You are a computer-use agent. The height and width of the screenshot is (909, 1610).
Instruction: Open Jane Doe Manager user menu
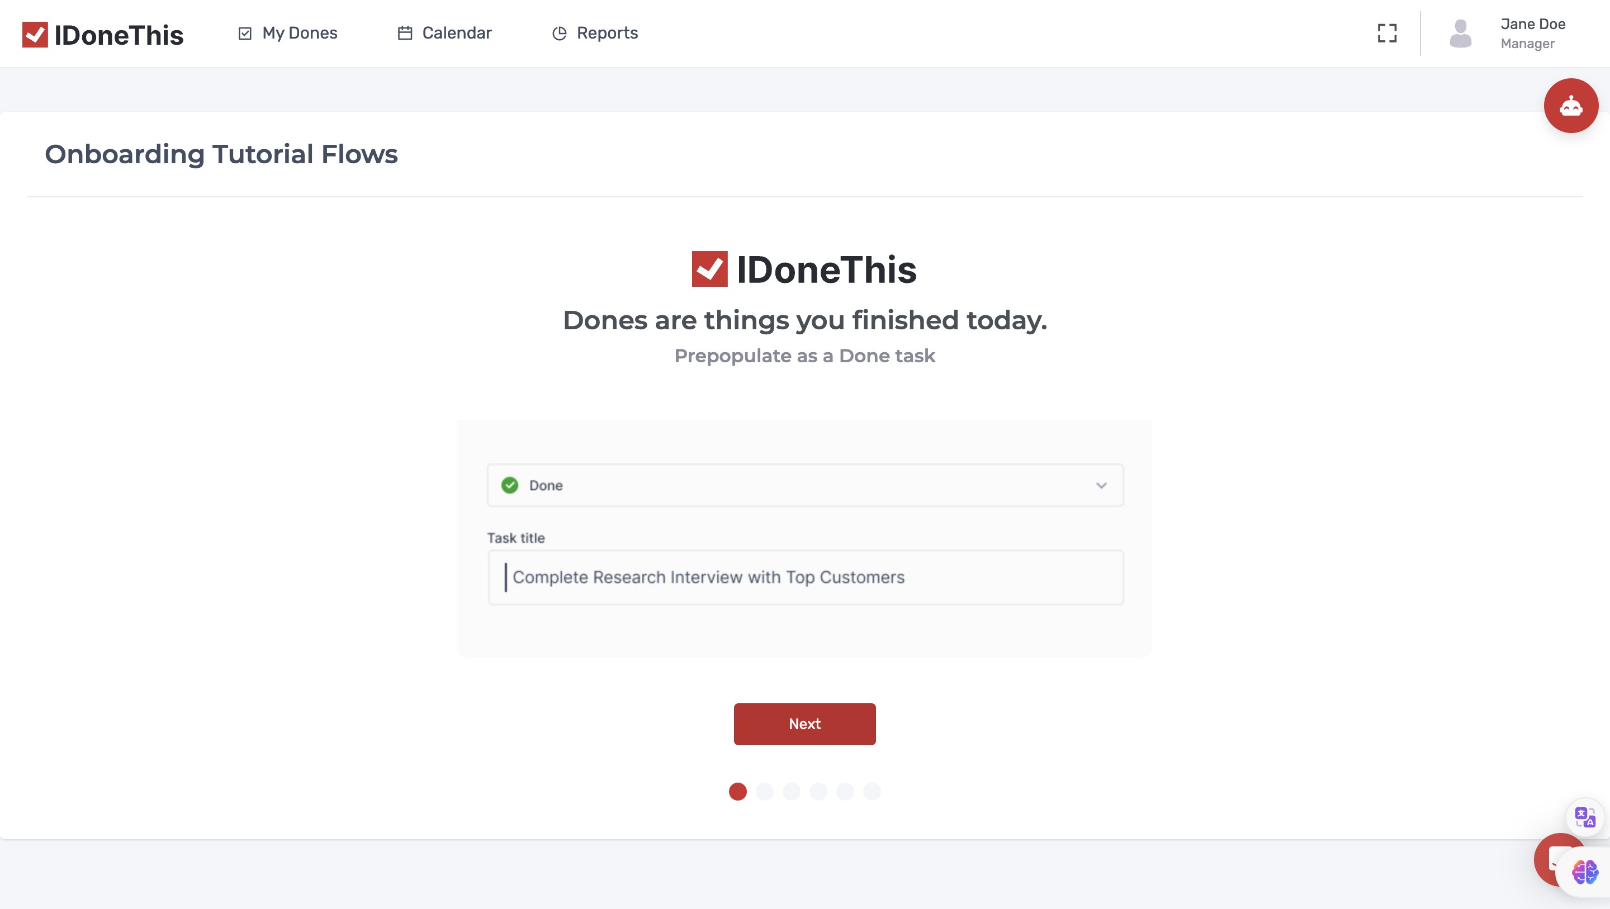click(x=1532, y=33)
